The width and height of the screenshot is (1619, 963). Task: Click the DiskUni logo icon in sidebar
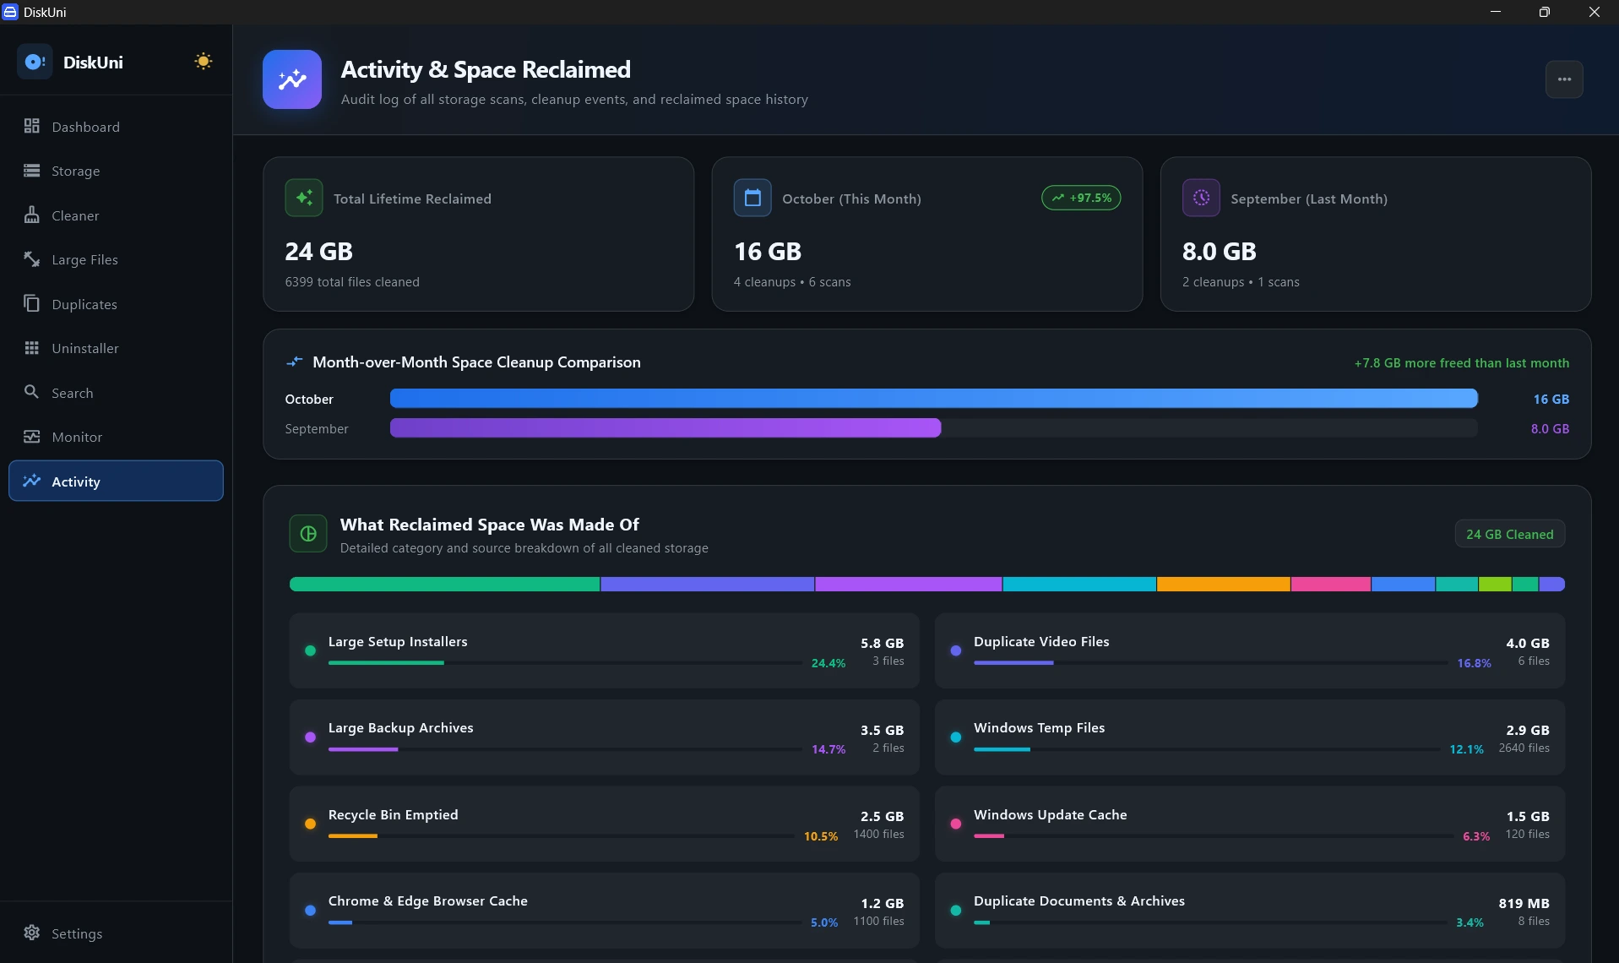(x=35, y=62)
